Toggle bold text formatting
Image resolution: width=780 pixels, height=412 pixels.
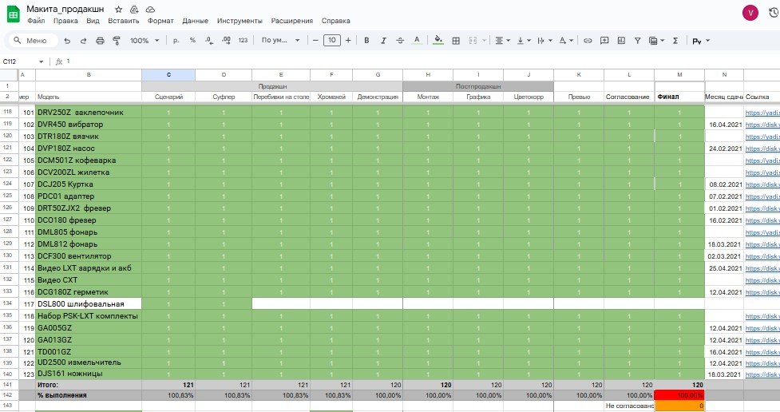pos(366,40)
